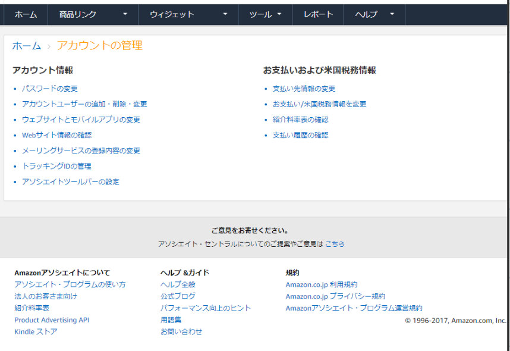Screen dimensions: 510x351
Task: Open メーリングサービスの登録内容の変更 link
Action: 81,151
